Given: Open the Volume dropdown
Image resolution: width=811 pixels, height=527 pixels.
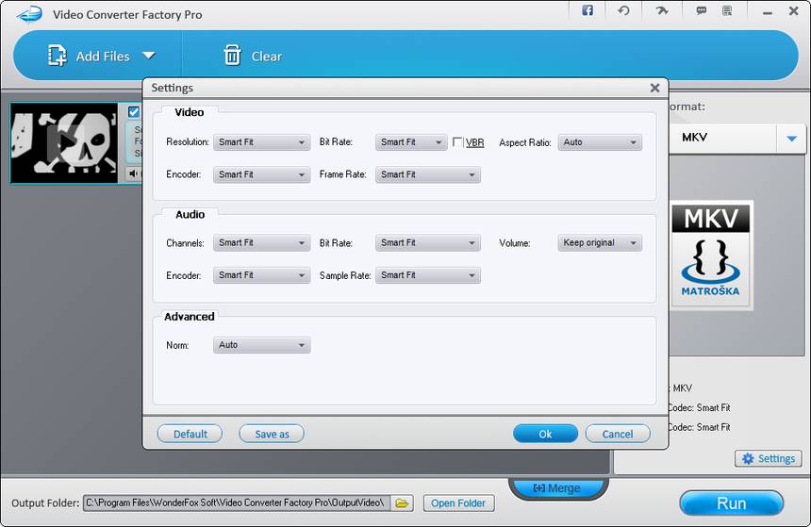Looking at the screenshot, I should coord(600,243).
